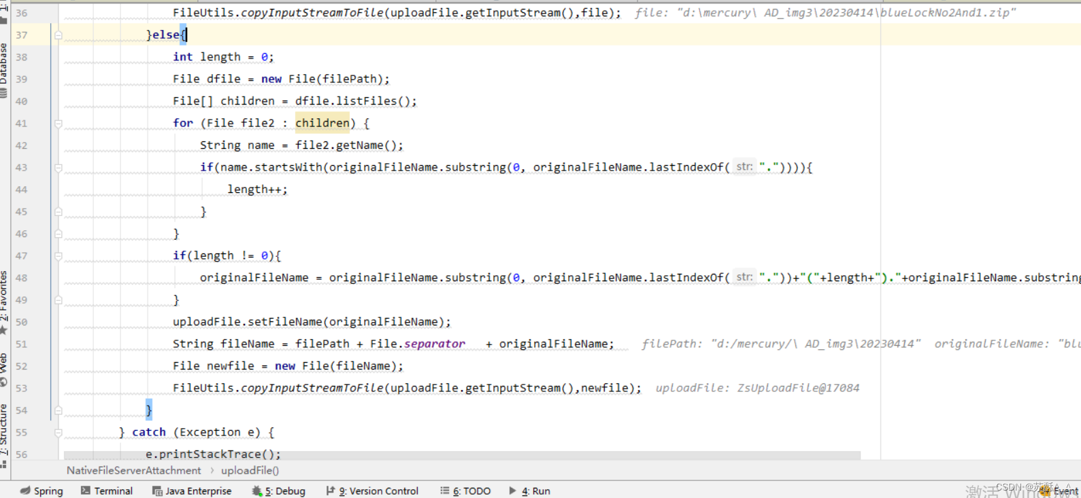The height and width of the screenshot is (498, 1081).
Task: Click line number 44 in the gutter
Action: [22, 190]
